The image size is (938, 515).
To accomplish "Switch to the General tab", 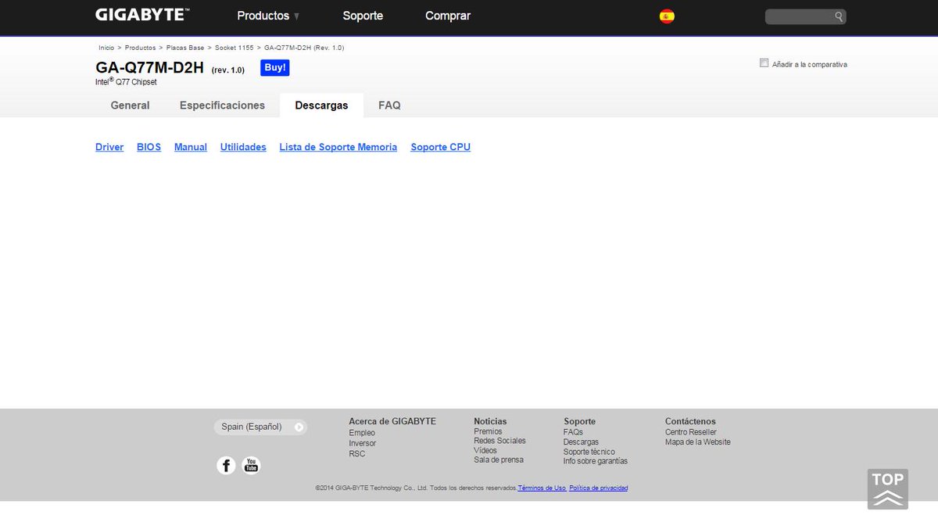I will 130,106.
